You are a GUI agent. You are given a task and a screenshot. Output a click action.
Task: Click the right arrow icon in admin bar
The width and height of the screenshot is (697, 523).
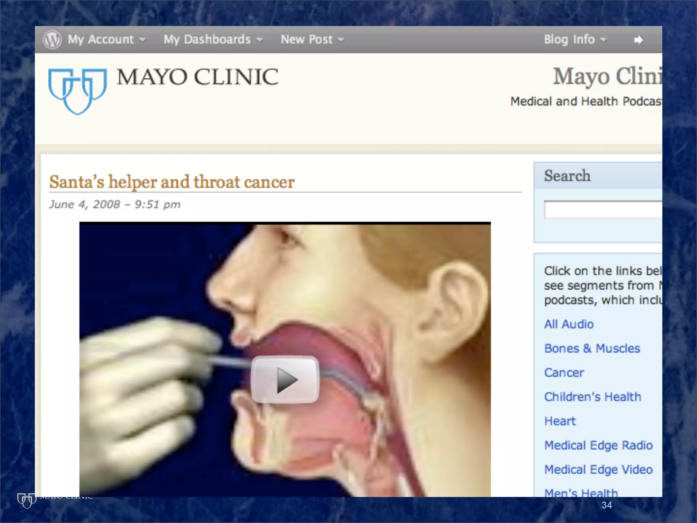[x=638, y=40]
